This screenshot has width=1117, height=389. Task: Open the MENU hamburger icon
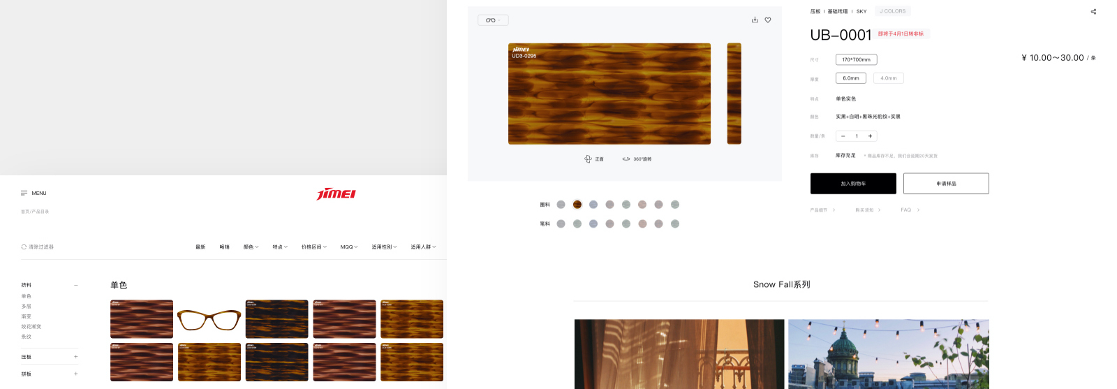24,193
